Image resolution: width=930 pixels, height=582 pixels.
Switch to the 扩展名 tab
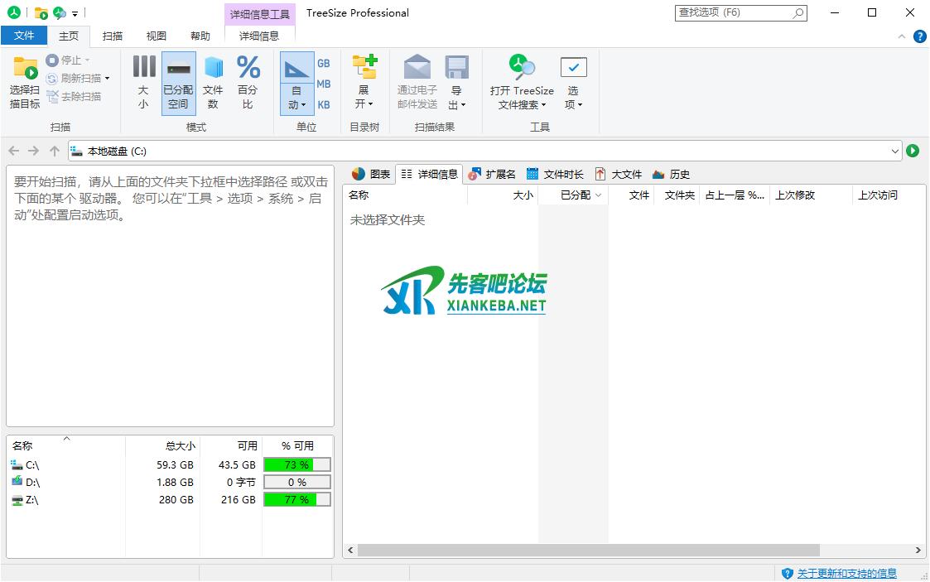pos(492,174)
